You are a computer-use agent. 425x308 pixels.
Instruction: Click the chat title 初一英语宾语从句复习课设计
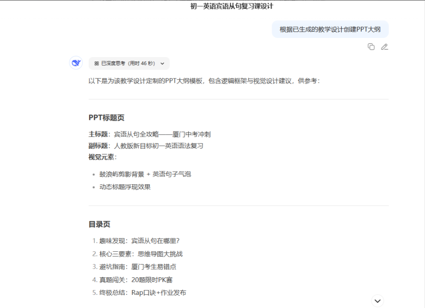pos(232,6)
